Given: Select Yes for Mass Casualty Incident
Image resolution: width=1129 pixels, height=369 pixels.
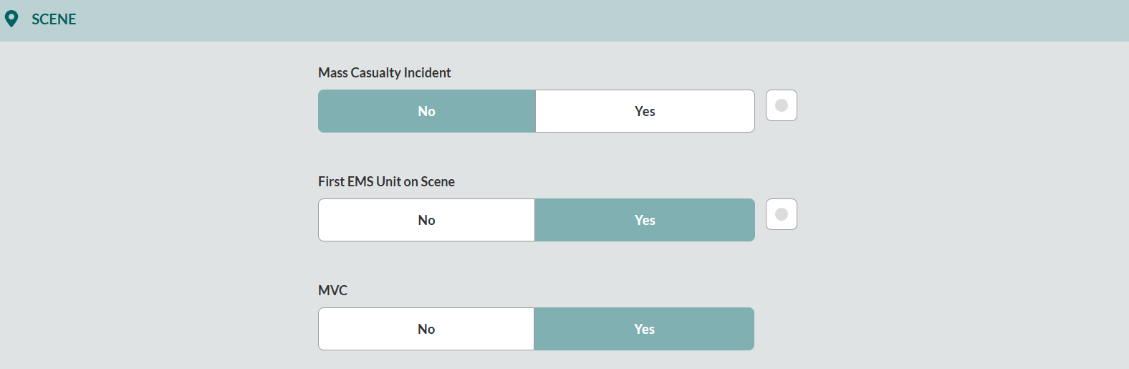Looking at the screenshot, I should [645, 111].
